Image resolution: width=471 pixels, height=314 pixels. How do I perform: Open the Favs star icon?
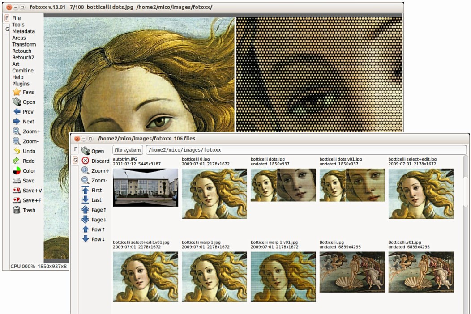coord(17,92)
